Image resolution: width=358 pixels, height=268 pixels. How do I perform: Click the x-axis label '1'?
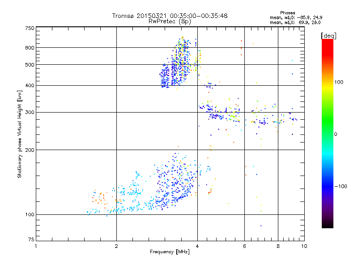pos(36,246)
